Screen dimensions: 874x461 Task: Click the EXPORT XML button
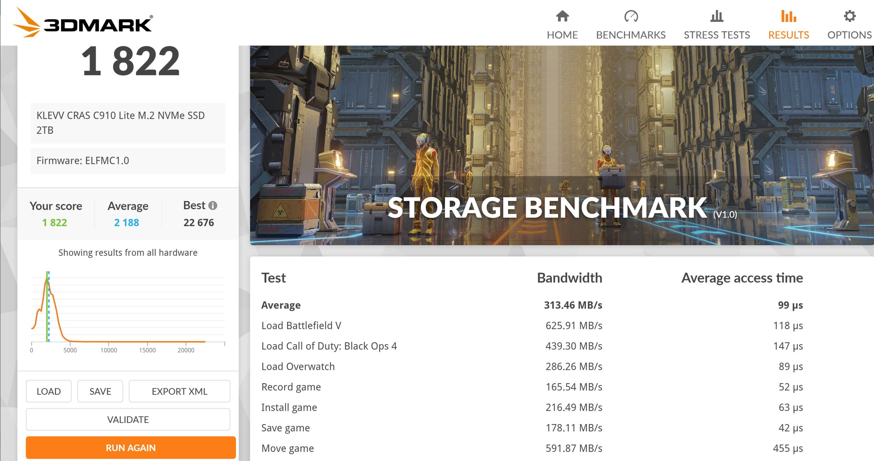(179, 391)
